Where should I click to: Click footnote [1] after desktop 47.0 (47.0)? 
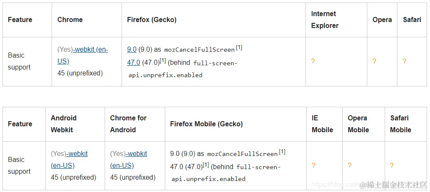point(163,61)
